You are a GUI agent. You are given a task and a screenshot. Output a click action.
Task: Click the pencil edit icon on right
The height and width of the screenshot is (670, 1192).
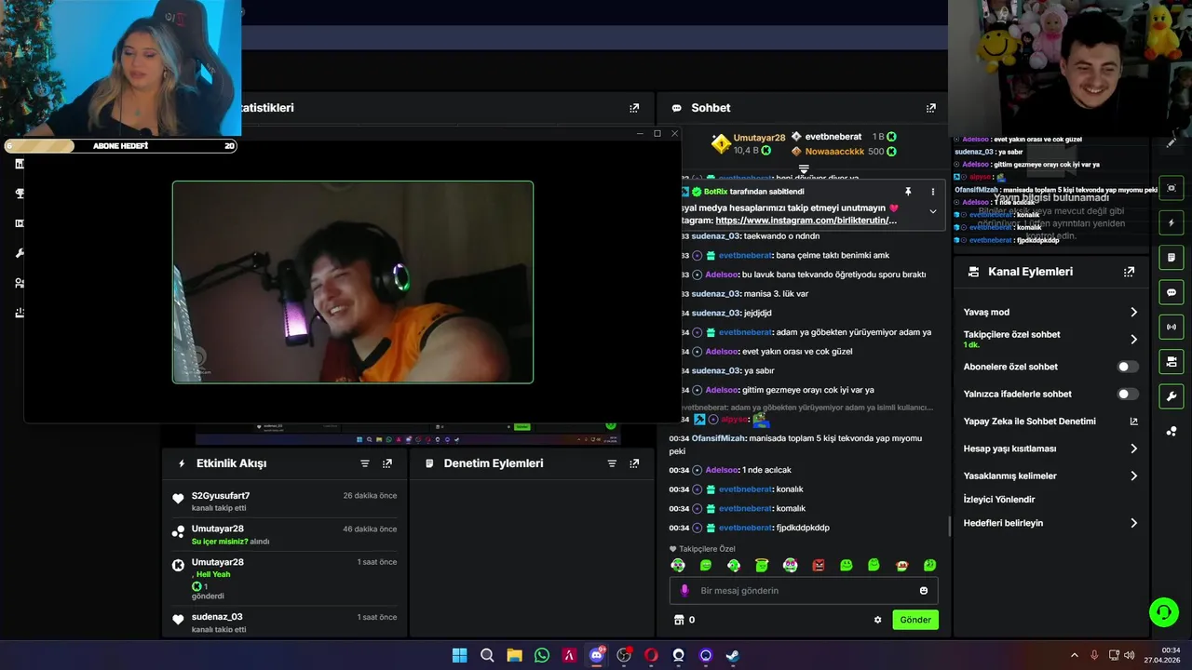click(1172, 142)
